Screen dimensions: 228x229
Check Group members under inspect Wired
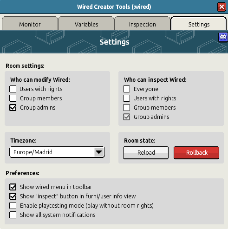(126, 108)
